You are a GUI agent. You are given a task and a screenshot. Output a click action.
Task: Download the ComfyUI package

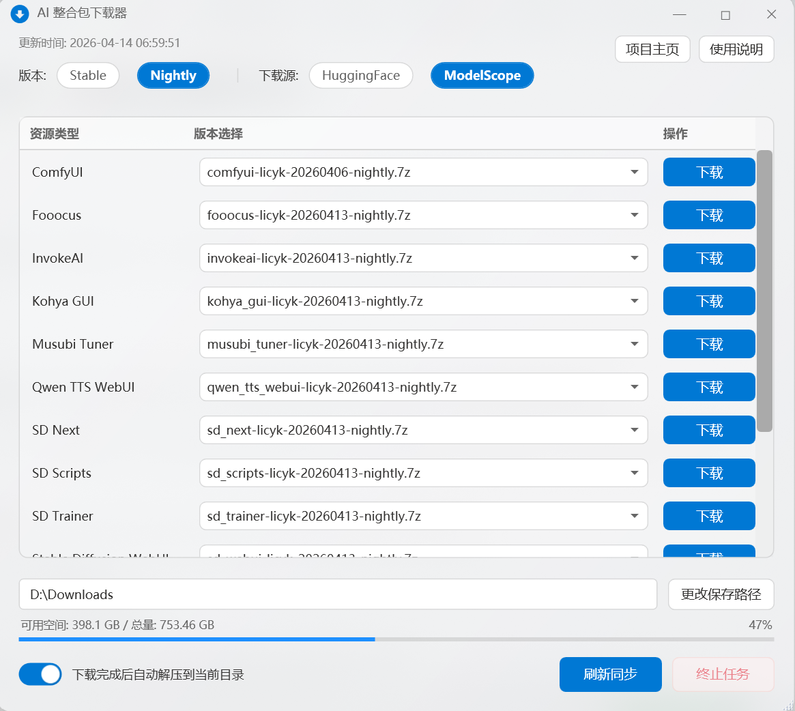pyautogui.click(x=709, y=172)
